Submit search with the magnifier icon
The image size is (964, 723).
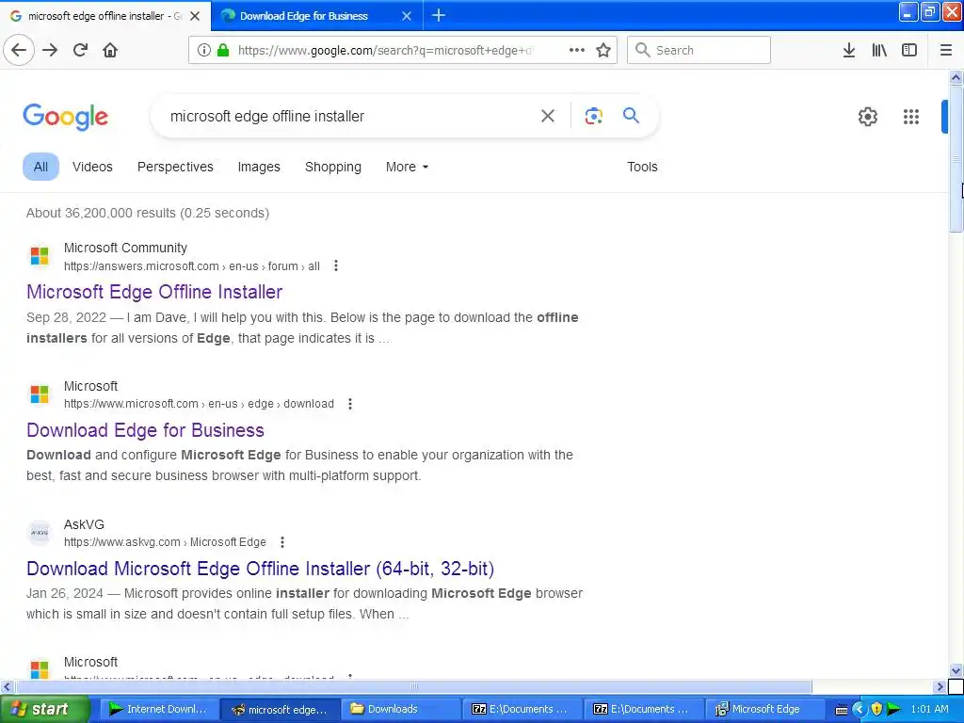coord(631,115)
